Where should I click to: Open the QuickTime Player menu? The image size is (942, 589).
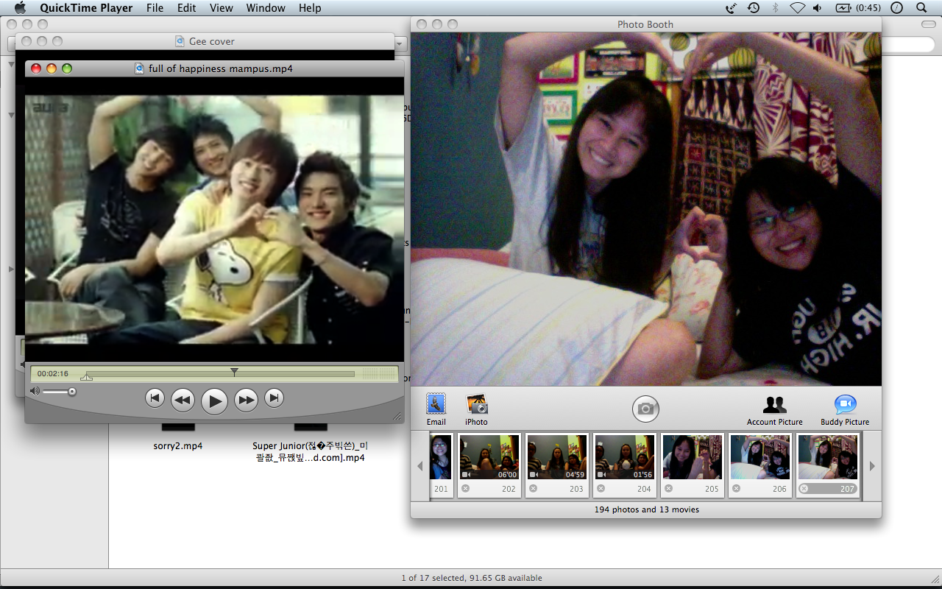pyautogui.click(x=86, y=8)
